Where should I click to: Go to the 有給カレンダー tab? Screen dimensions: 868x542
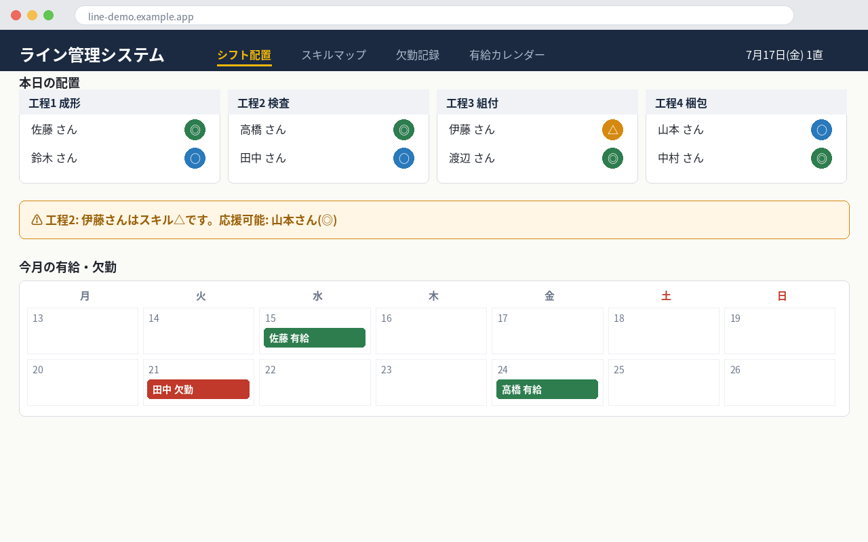(x=507, y=55)
